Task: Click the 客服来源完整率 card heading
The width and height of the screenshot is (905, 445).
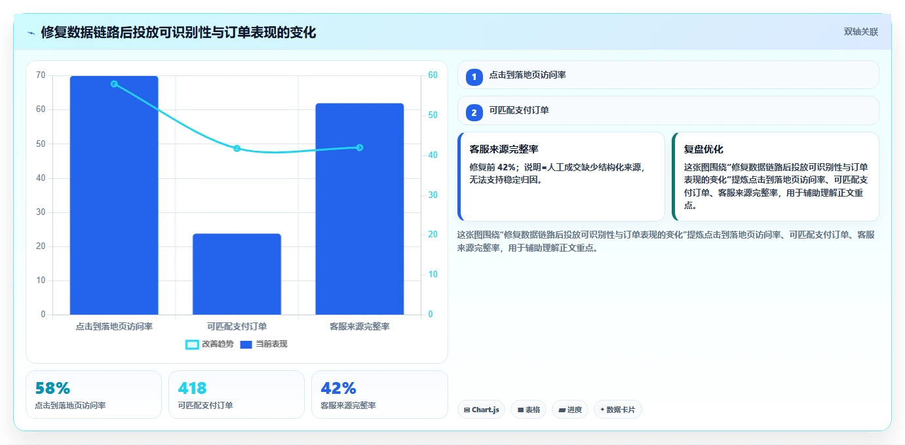Action: [x=504, y=149]
